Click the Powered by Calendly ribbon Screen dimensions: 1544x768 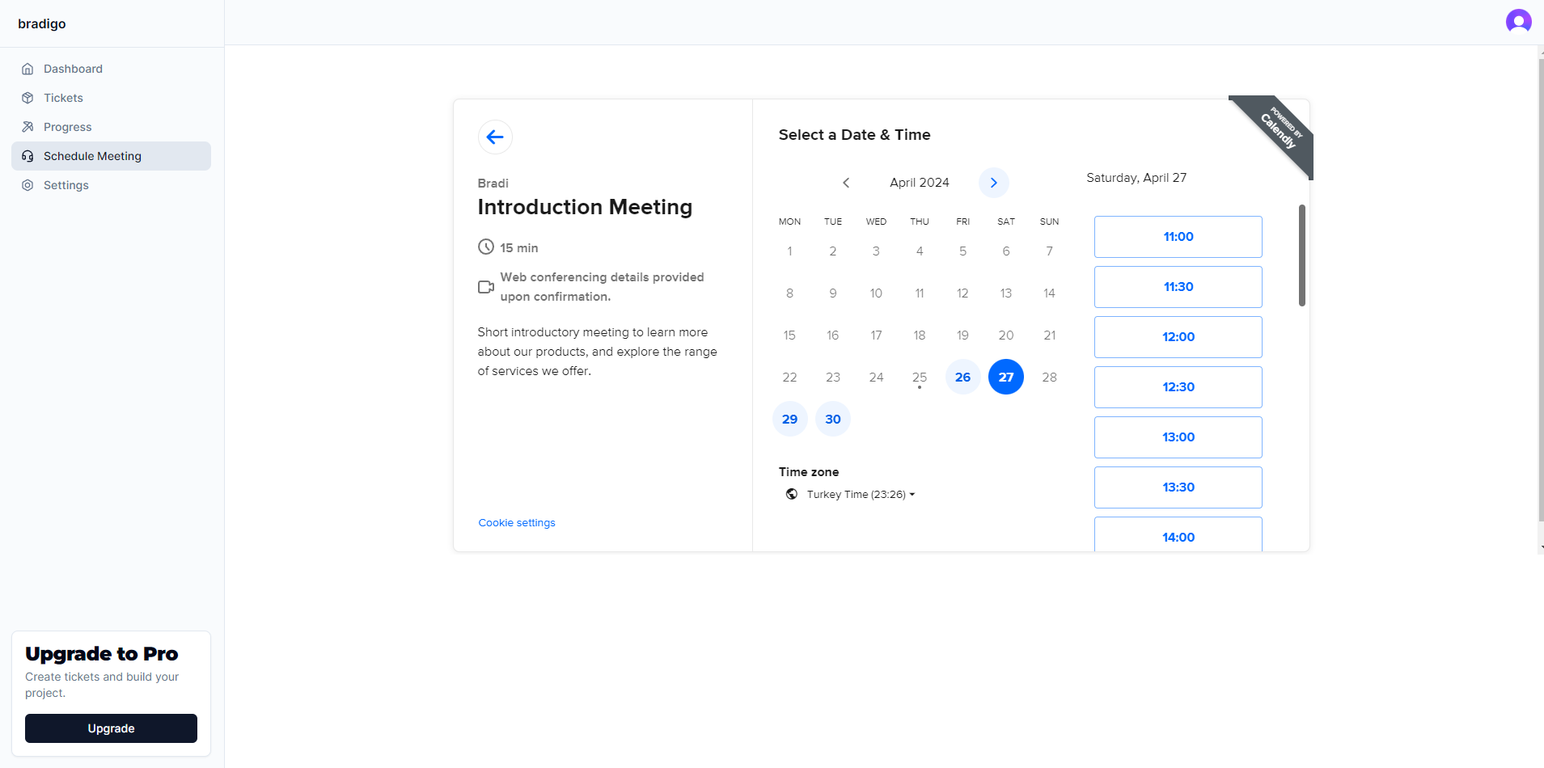click(1279, 130)
